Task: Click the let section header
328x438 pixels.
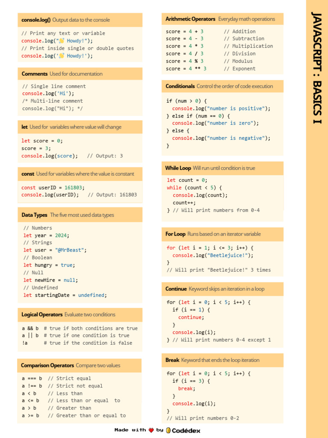Action: (x=25, y=127)
